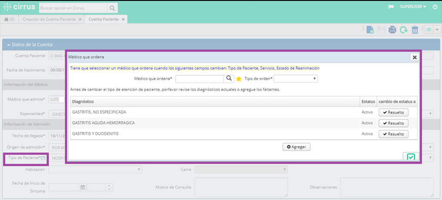The image size is (442, 200).
Task: Click the Fecha de Nacimiento field
Action: tap(57, 70)
